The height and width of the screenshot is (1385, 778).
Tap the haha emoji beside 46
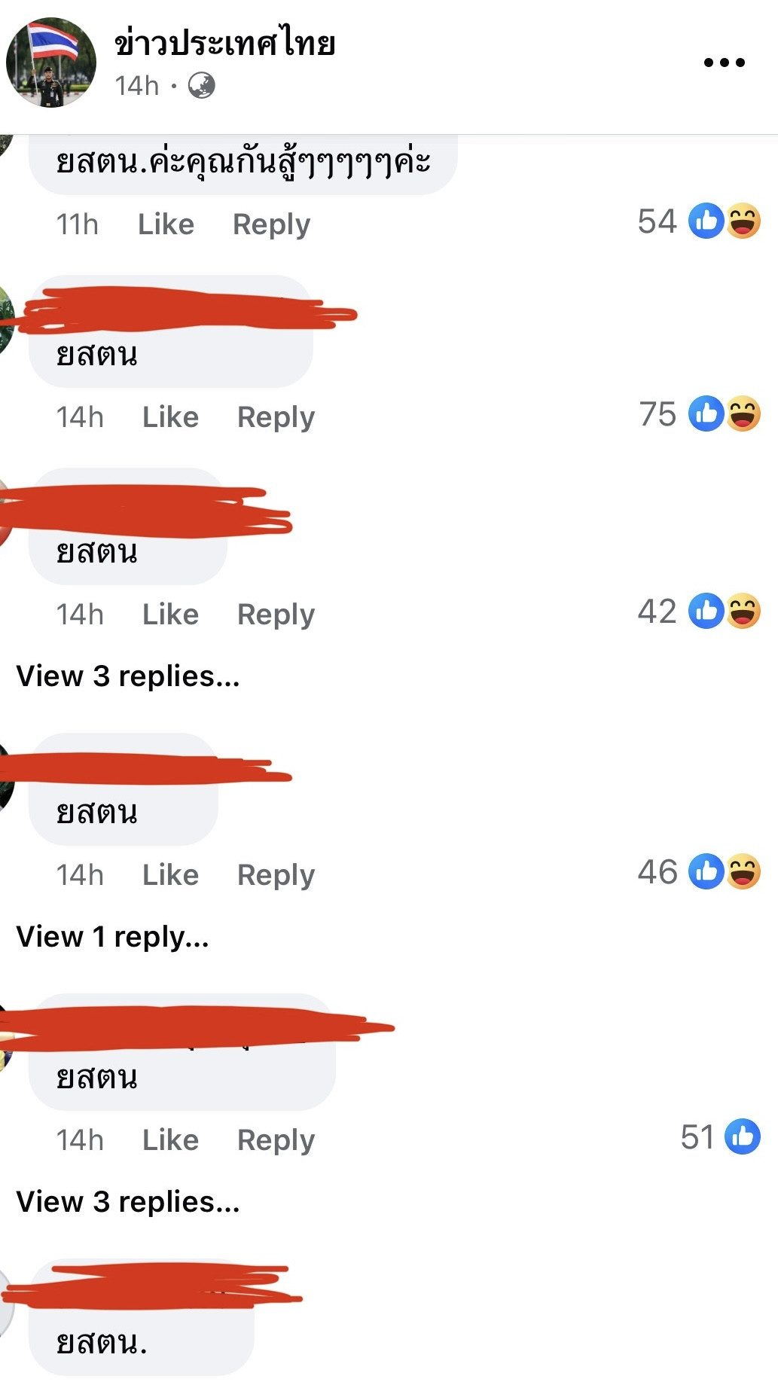[x=743, y=871]
